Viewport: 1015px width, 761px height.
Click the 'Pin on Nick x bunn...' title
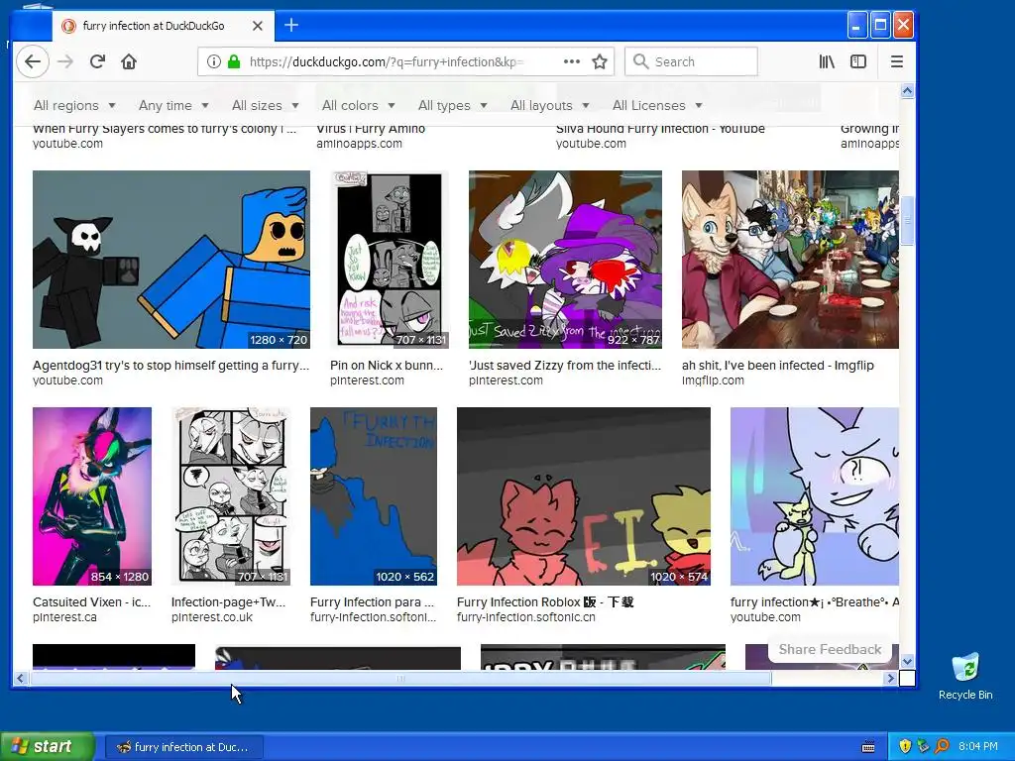(387, 366)
